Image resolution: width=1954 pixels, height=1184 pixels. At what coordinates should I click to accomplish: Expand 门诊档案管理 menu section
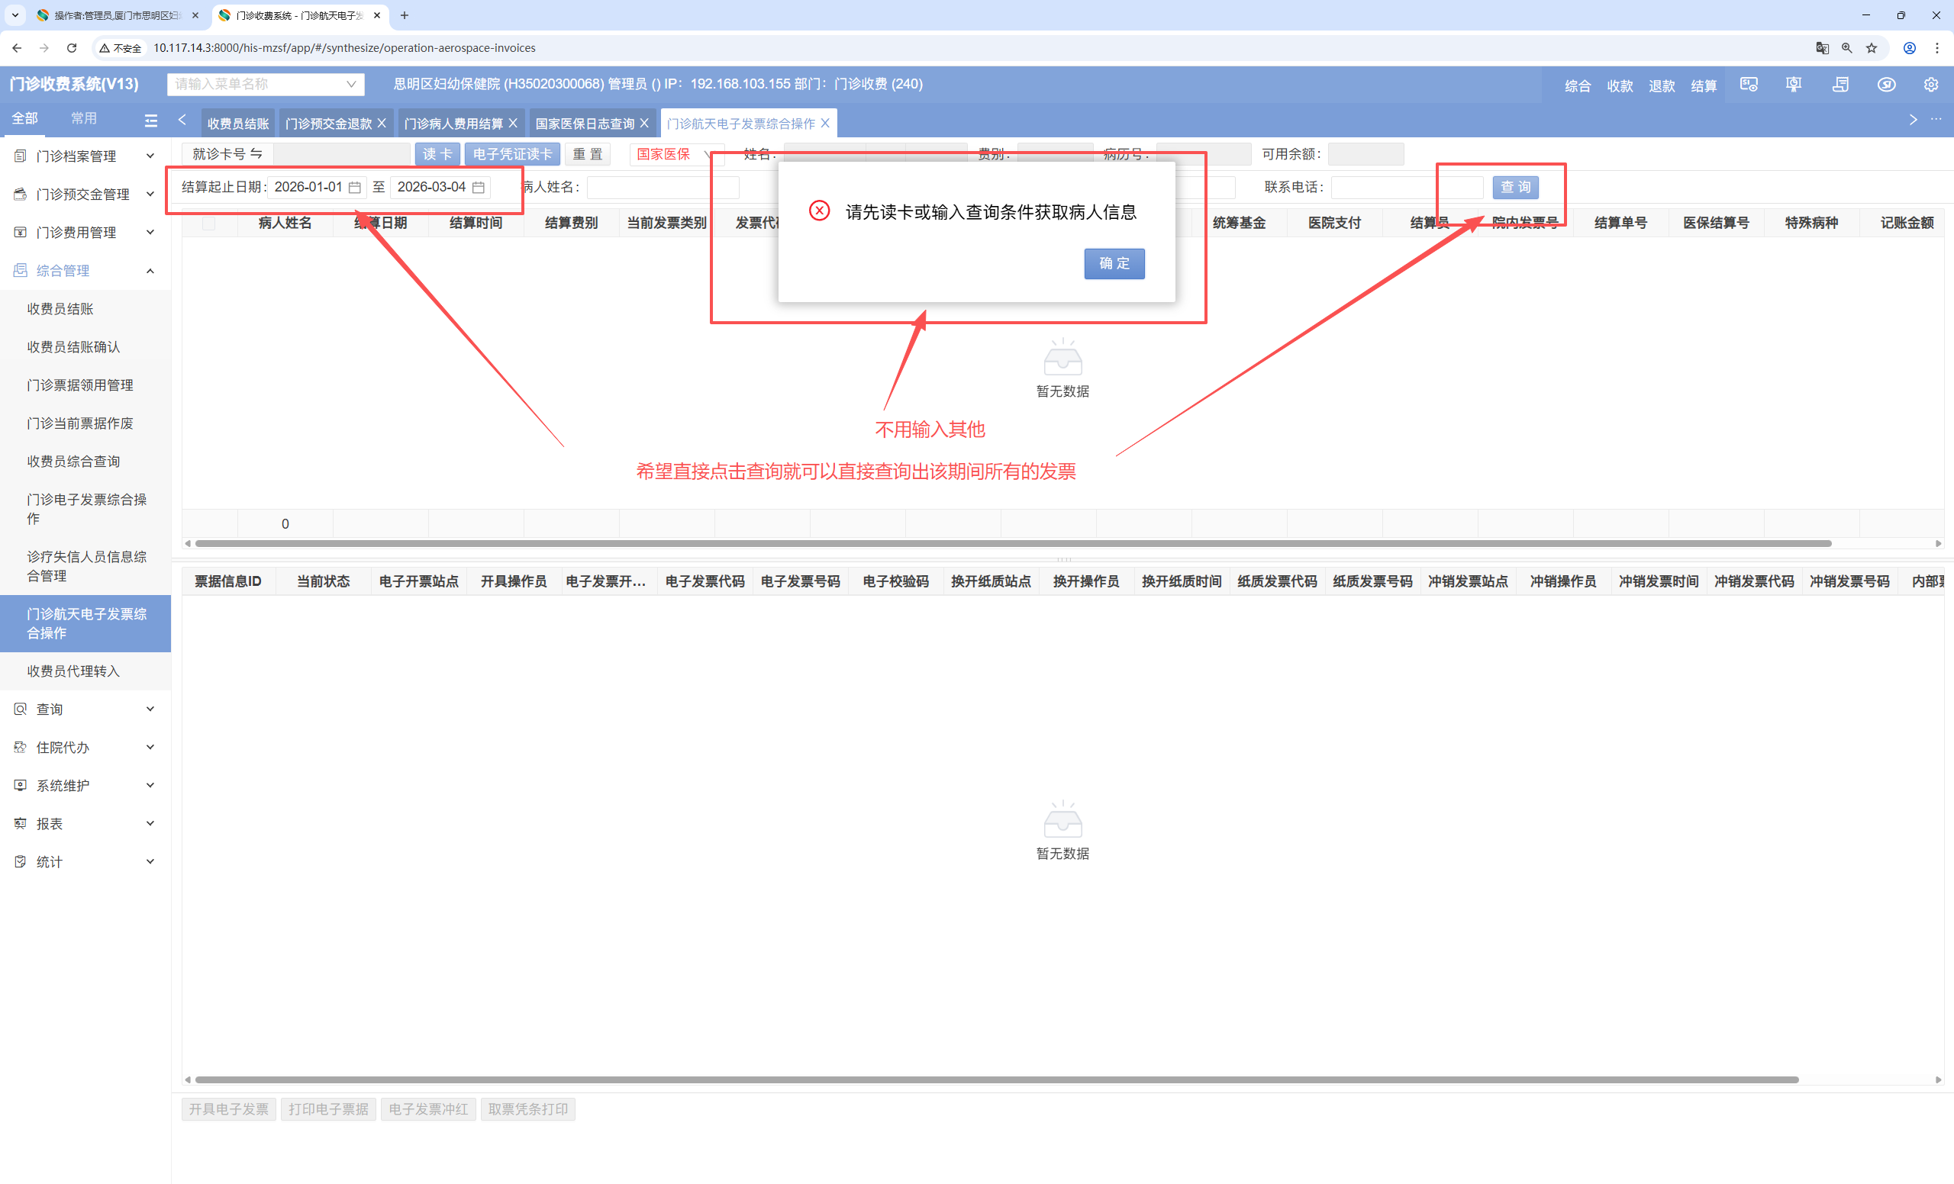(84, 156)
